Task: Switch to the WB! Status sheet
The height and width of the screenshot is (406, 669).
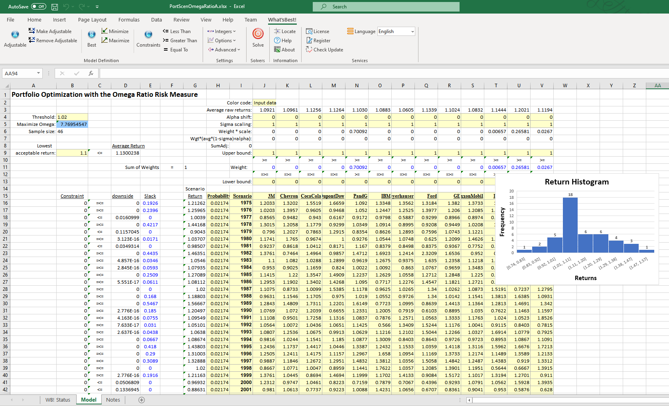Action: [57, 400]
